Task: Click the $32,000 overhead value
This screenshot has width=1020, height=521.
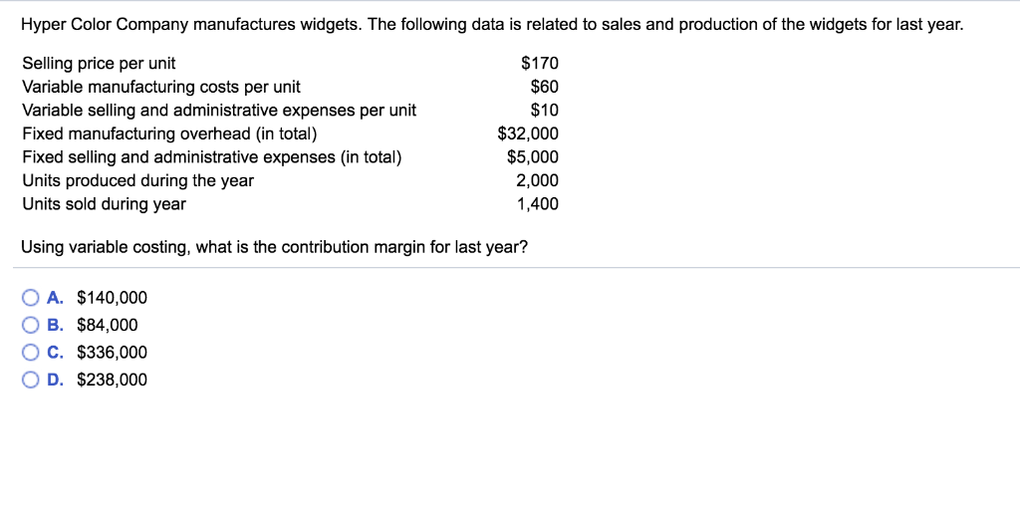Action: coord(528,134)
